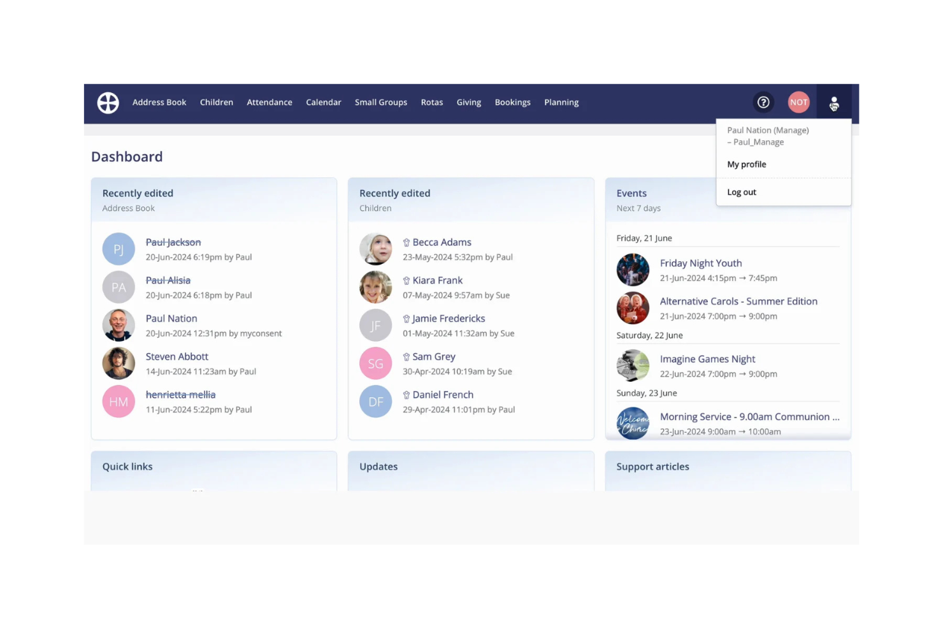The width and height of the screenshot is (943, 629).
Task: Open the Alternative Carols - Summer Edition event
Action: tap(738, 301)
